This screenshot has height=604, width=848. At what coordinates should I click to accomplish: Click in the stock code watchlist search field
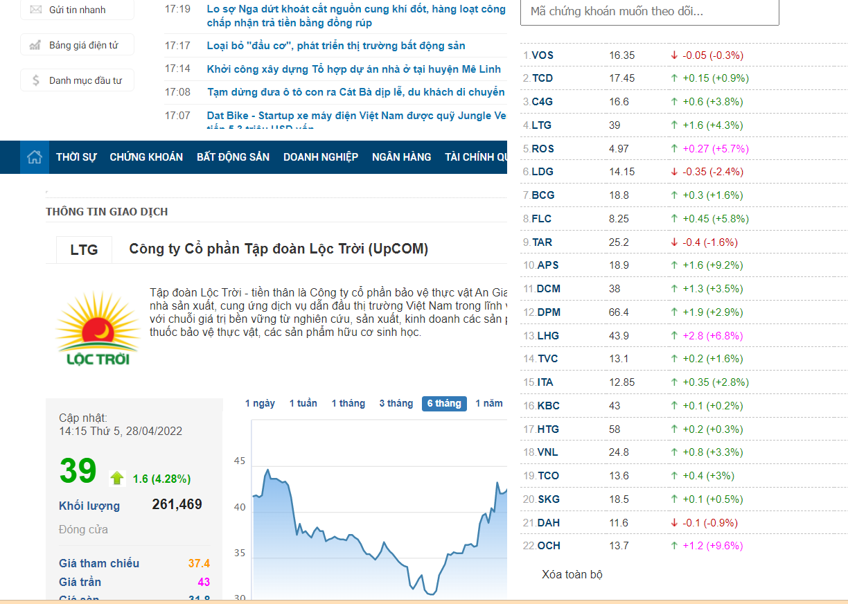pos(649,12)
